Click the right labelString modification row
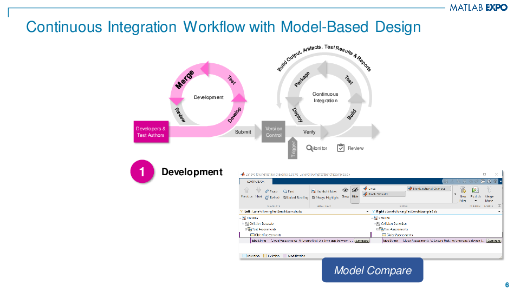Screen dimensions: 520x292 click(442, 241)
